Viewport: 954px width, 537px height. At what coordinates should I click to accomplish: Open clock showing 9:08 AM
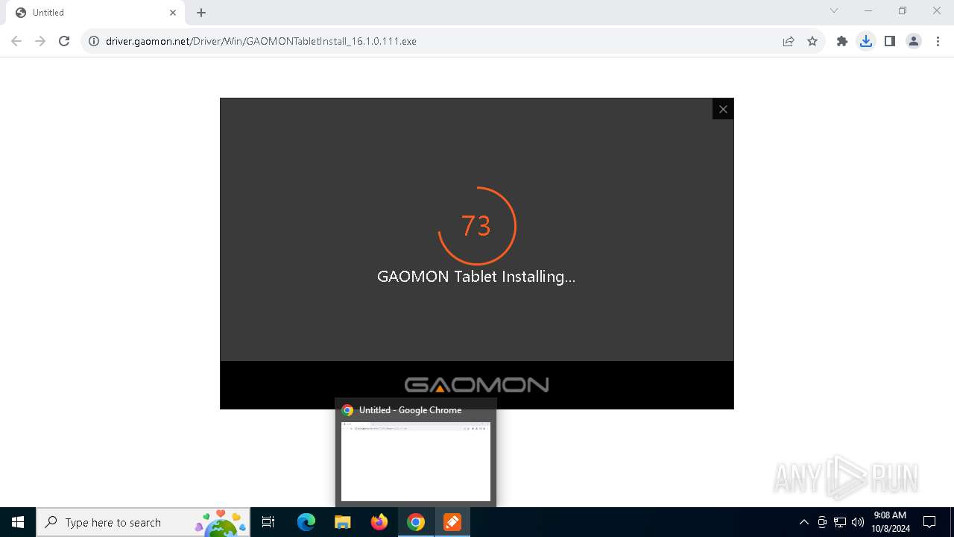click(891, 522)
